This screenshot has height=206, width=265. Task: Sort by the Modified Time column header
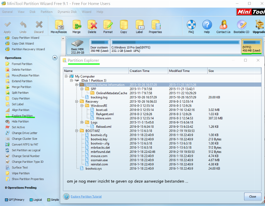(x=188, y=71)
